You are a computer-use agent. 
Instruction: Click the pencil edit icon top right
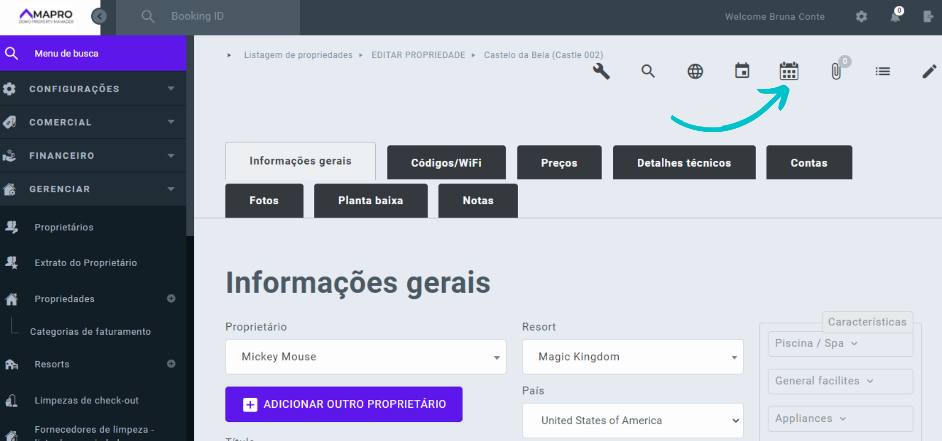(929, 72)
